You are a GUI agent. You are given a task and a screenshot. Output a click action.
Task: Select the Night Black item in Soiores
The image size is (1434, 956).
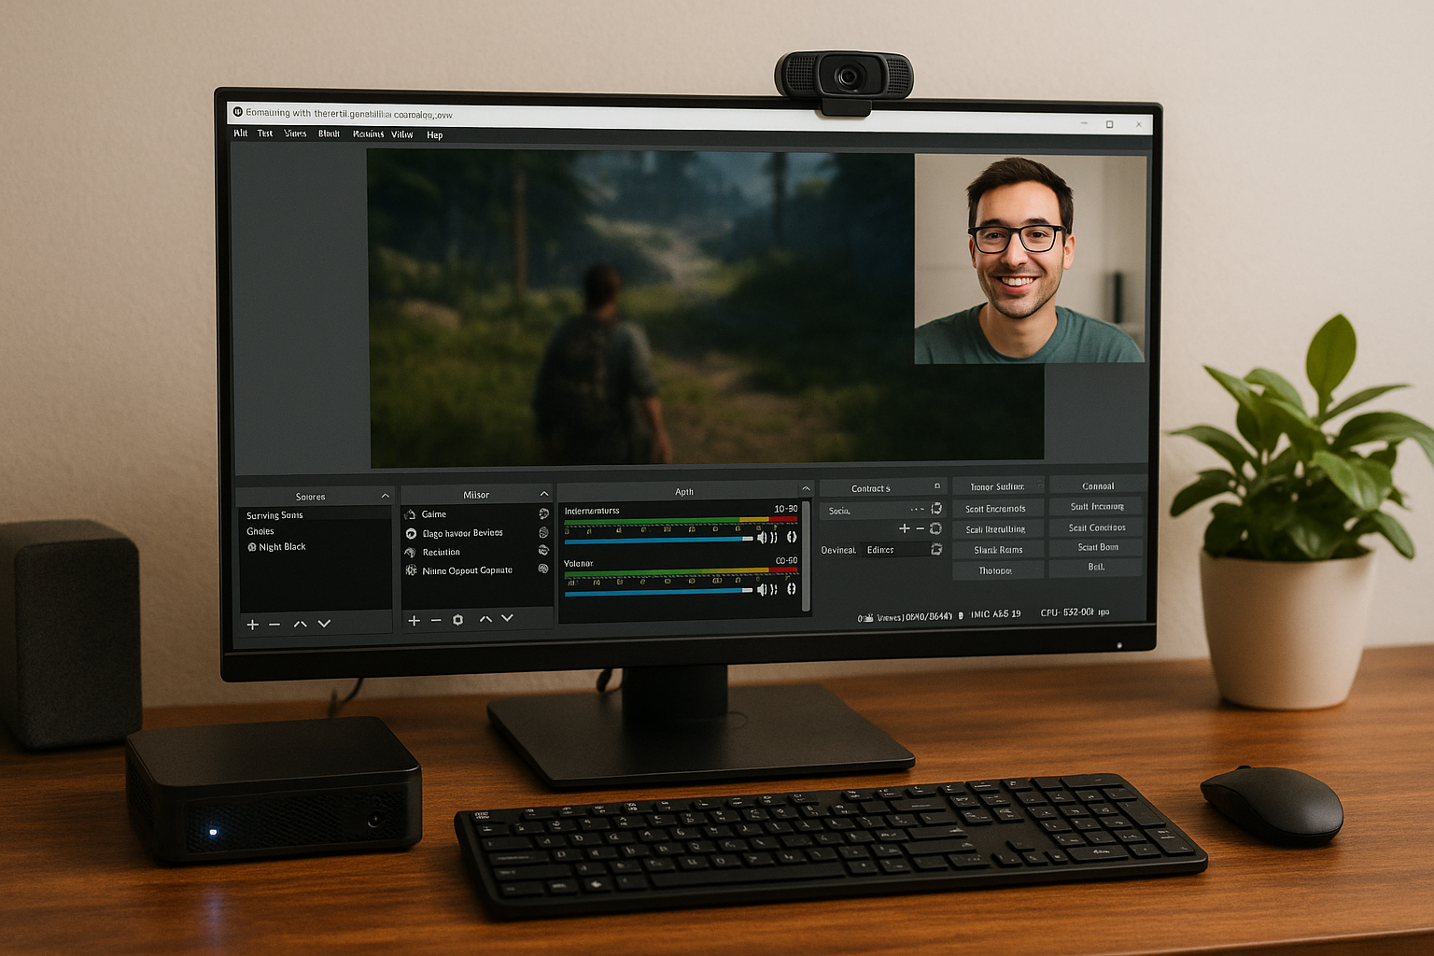point(281,547)
